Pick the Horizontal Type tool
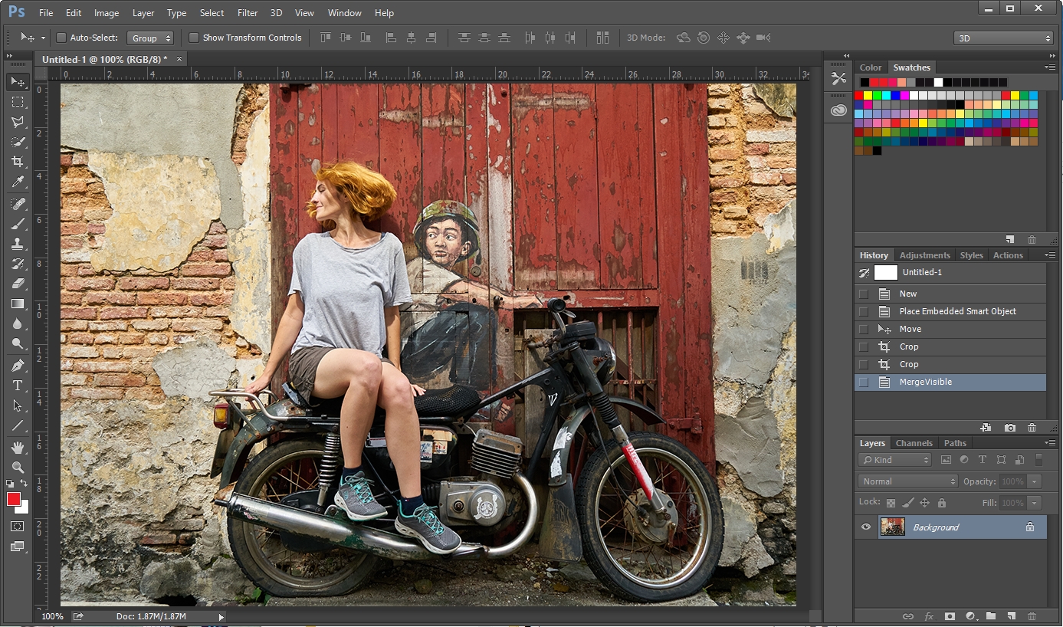This screenshot has width=1063, height=627. tap(17, 386)
